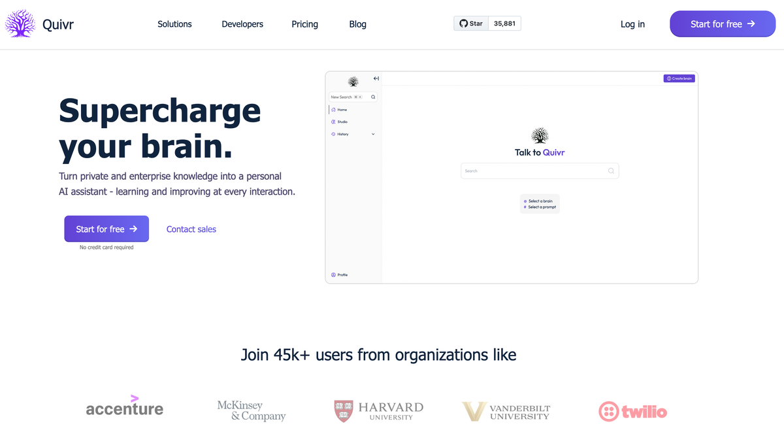
Task: Choose 'Select a prompt'
Action: point(540,207)
